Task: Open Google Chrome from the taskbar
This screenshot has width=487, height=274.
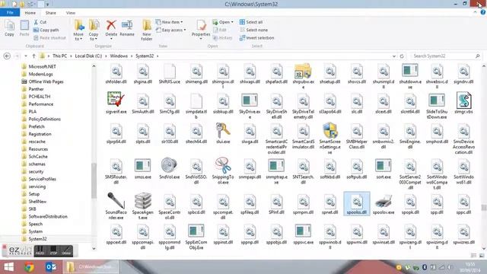Action: point(30,267)
